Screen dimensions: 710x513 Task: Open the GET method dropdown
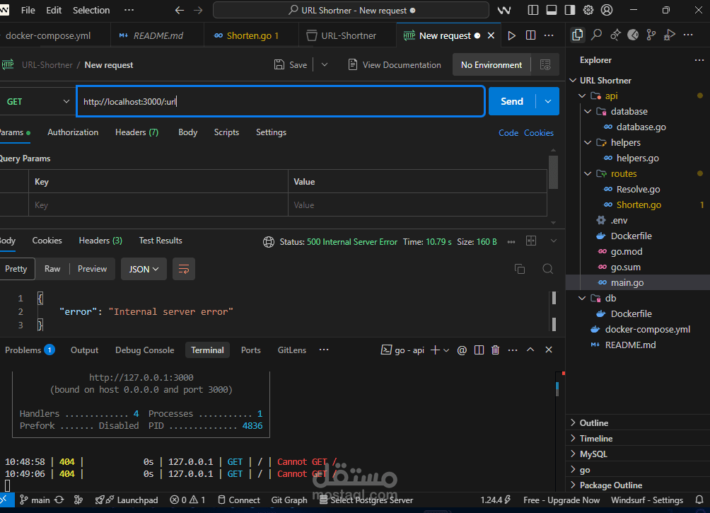pos(37,101)
